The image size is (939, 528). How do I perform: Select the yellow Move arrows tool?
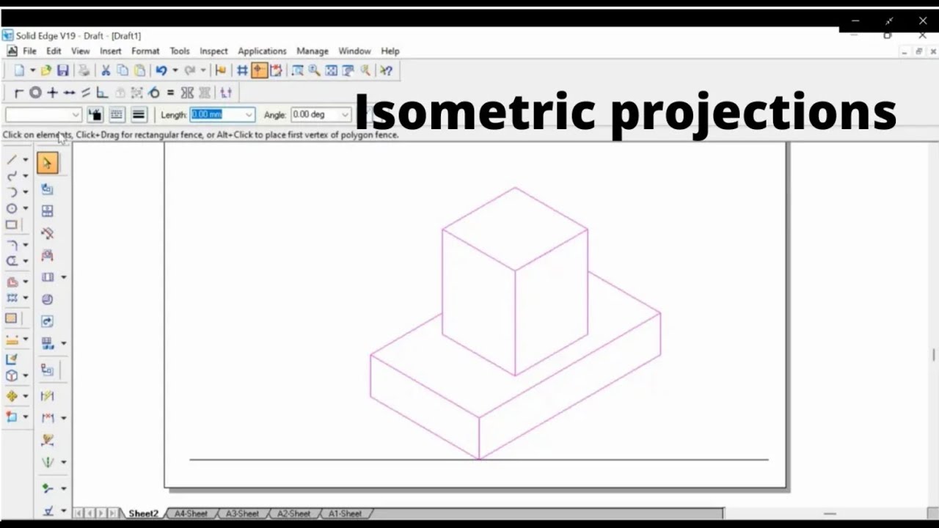pyautogui.click(x=11, y=396)
